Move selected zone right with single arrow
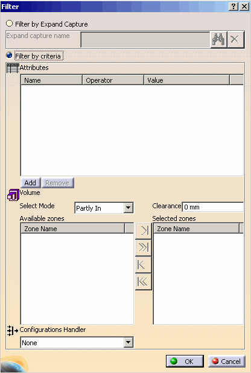 click(143, 231)
